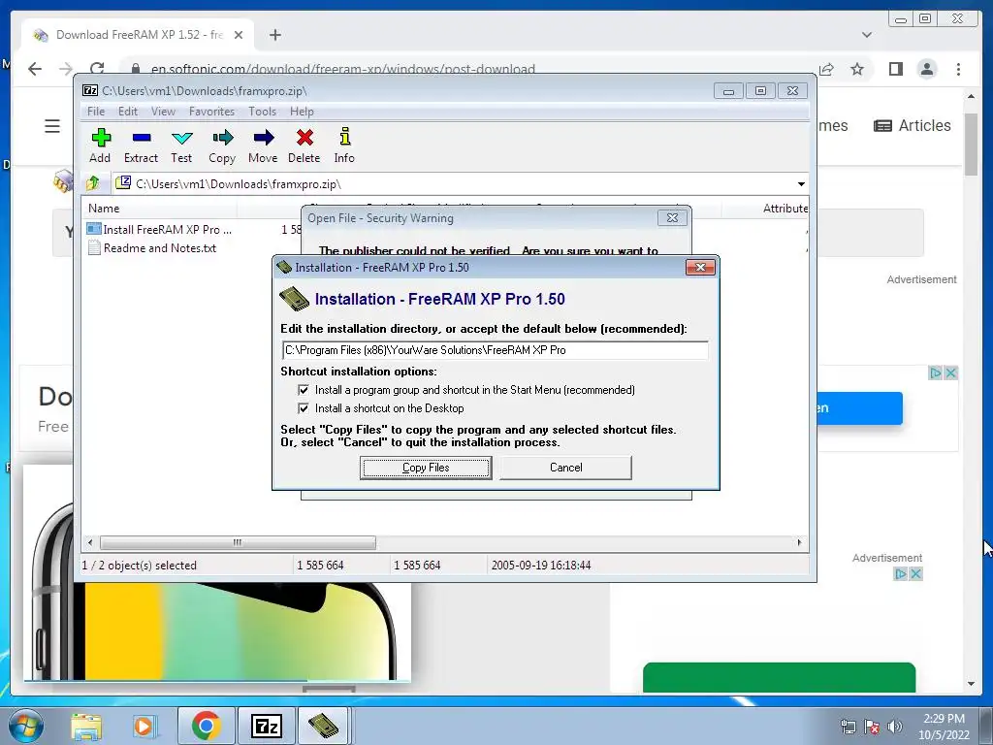Bookmark this page with the star icon
This screenshot has height=745, width=993.
click(x=857, y=69)
